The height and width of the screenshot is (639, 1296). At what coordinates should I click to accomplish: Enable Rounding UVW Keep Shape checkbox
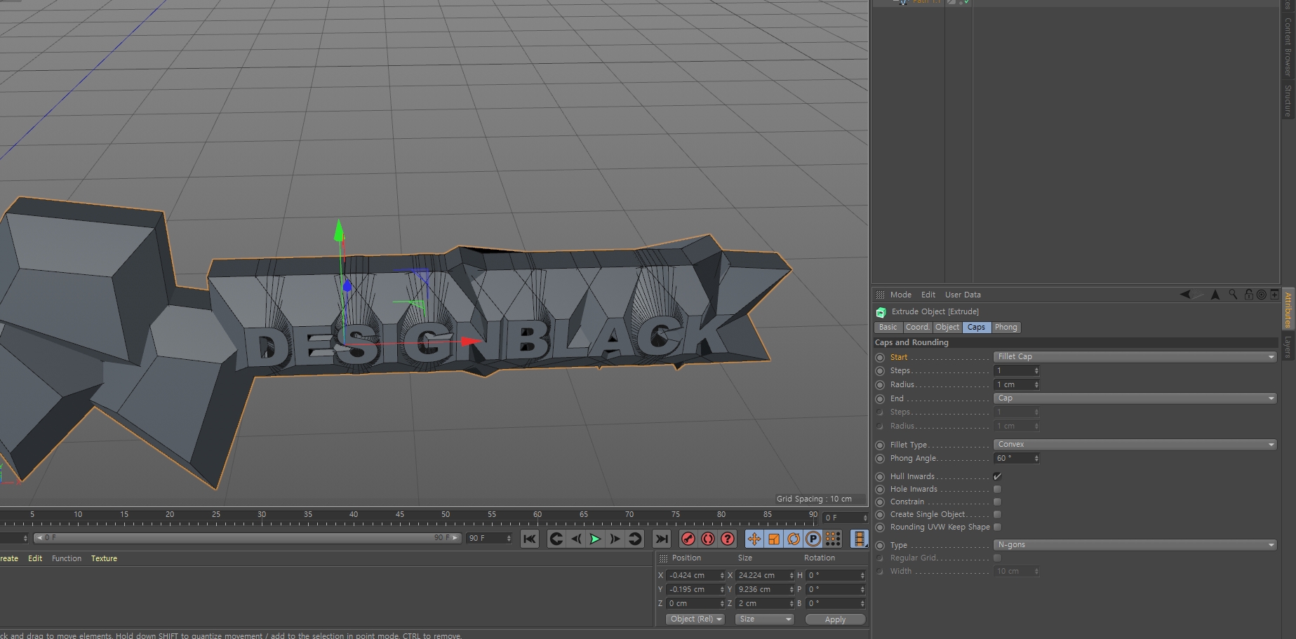(x=997, y=527)
